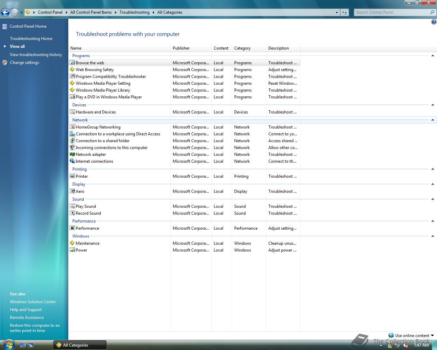The image size is (437, 350).
Task: Open Windows Solution Center link
Action: click(33, 302)
